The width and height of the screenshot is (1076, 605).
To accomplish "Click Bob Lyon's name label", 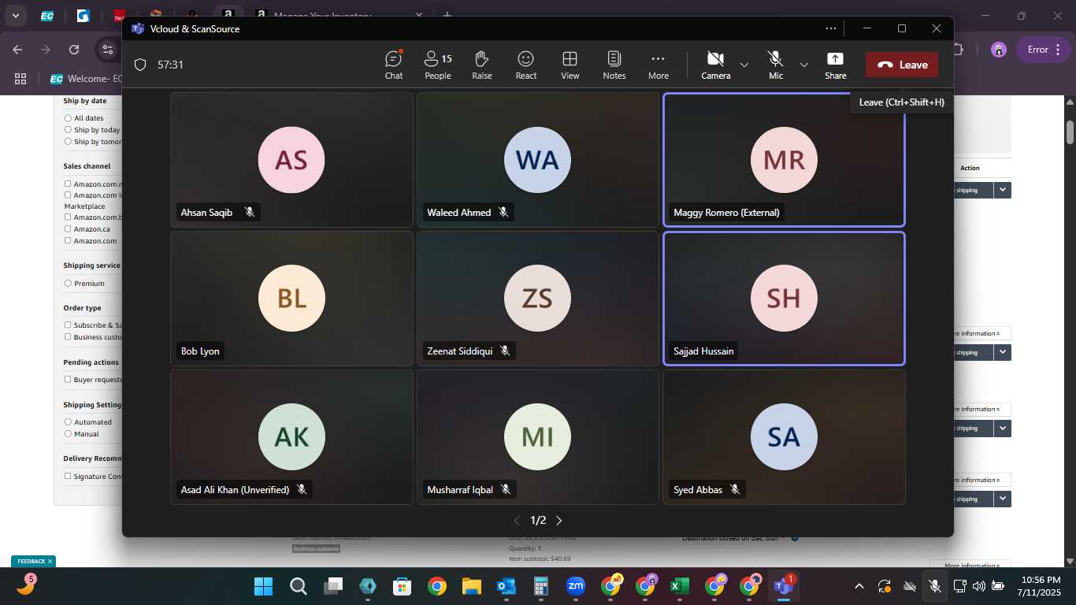I will (x=200, y=351).
